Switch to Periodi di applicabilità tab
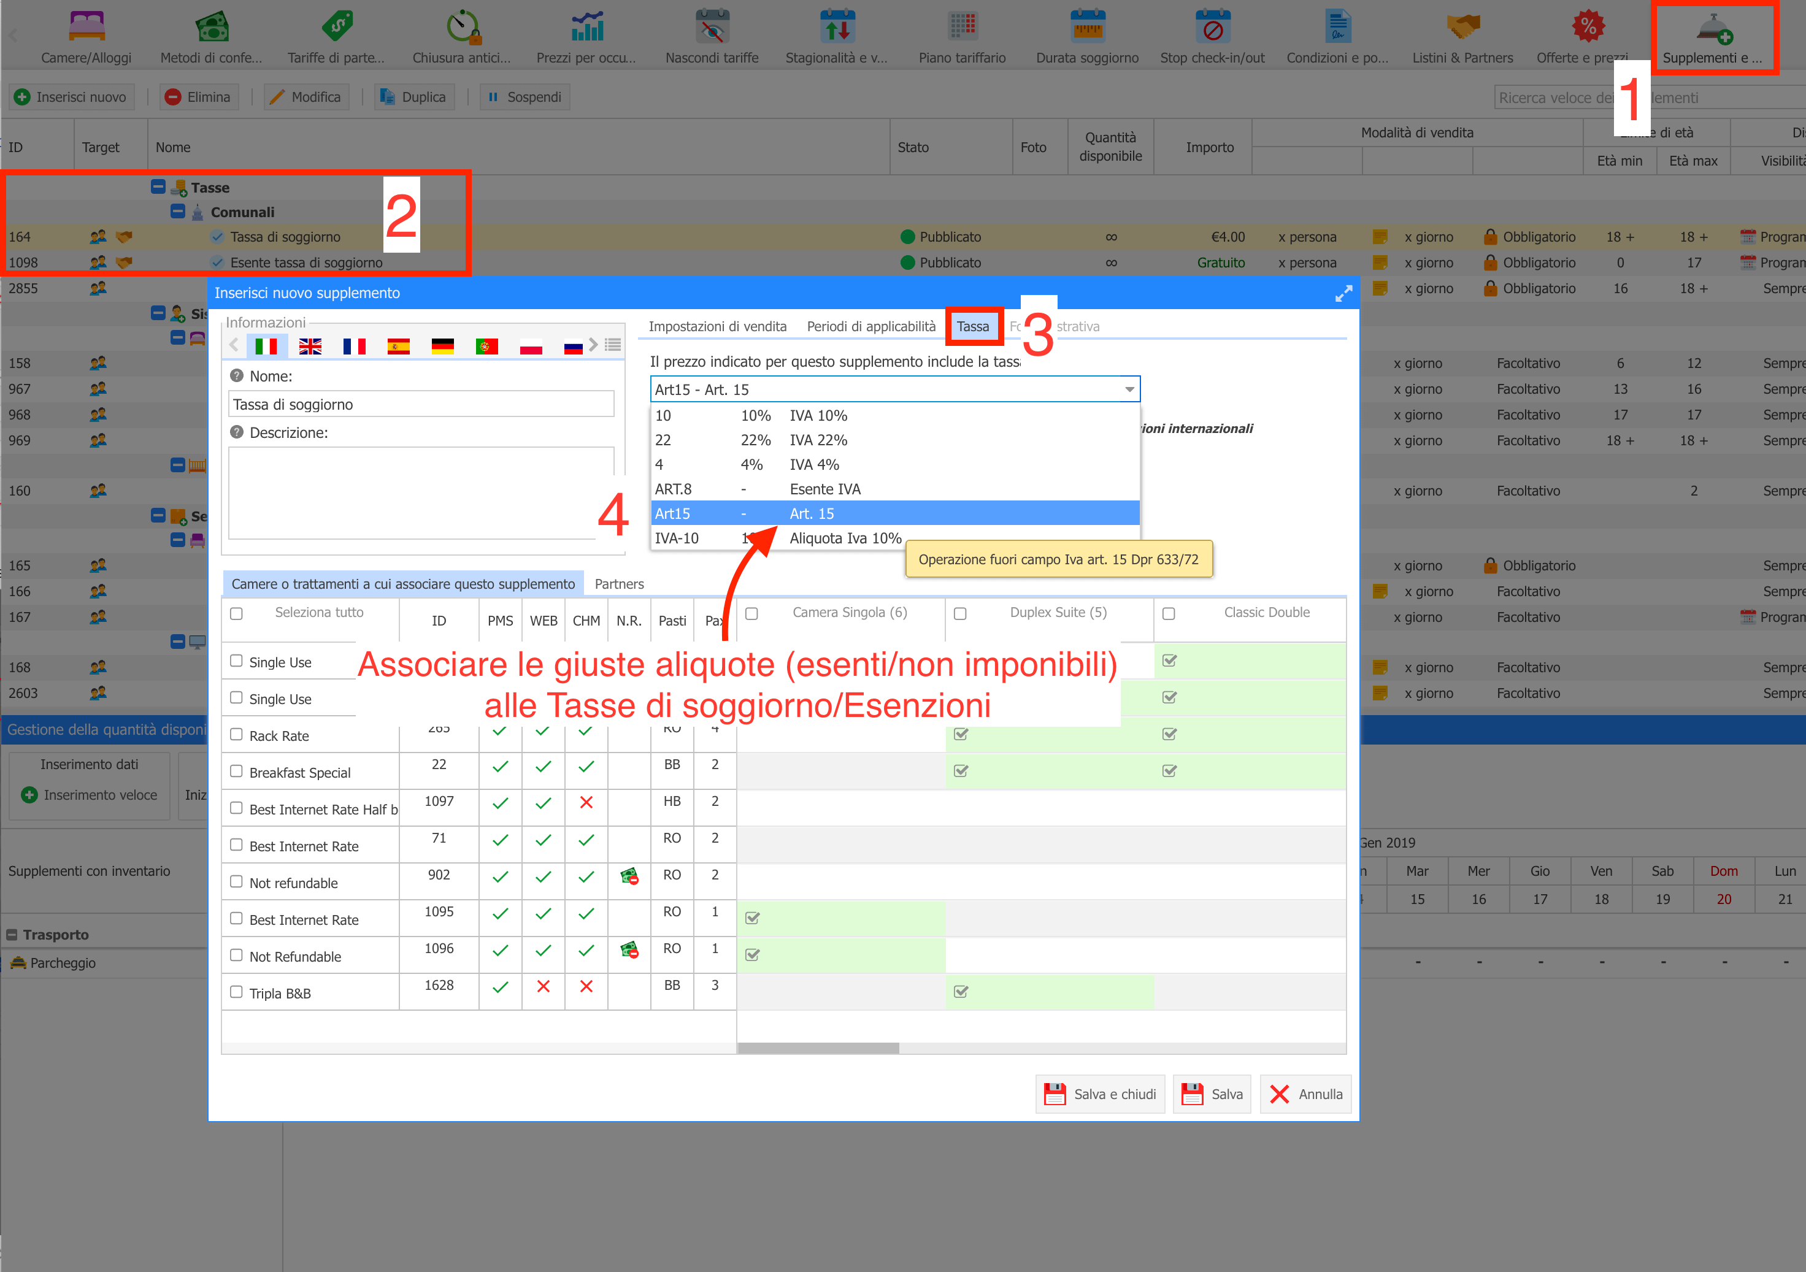 (x=870, y=326)
